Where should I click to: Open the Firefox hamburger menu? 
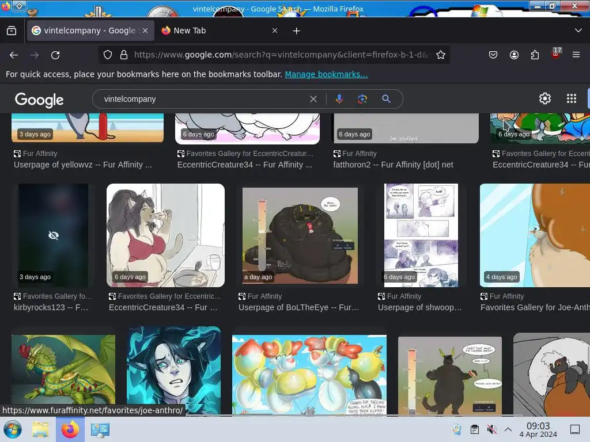tap(576, 55)
